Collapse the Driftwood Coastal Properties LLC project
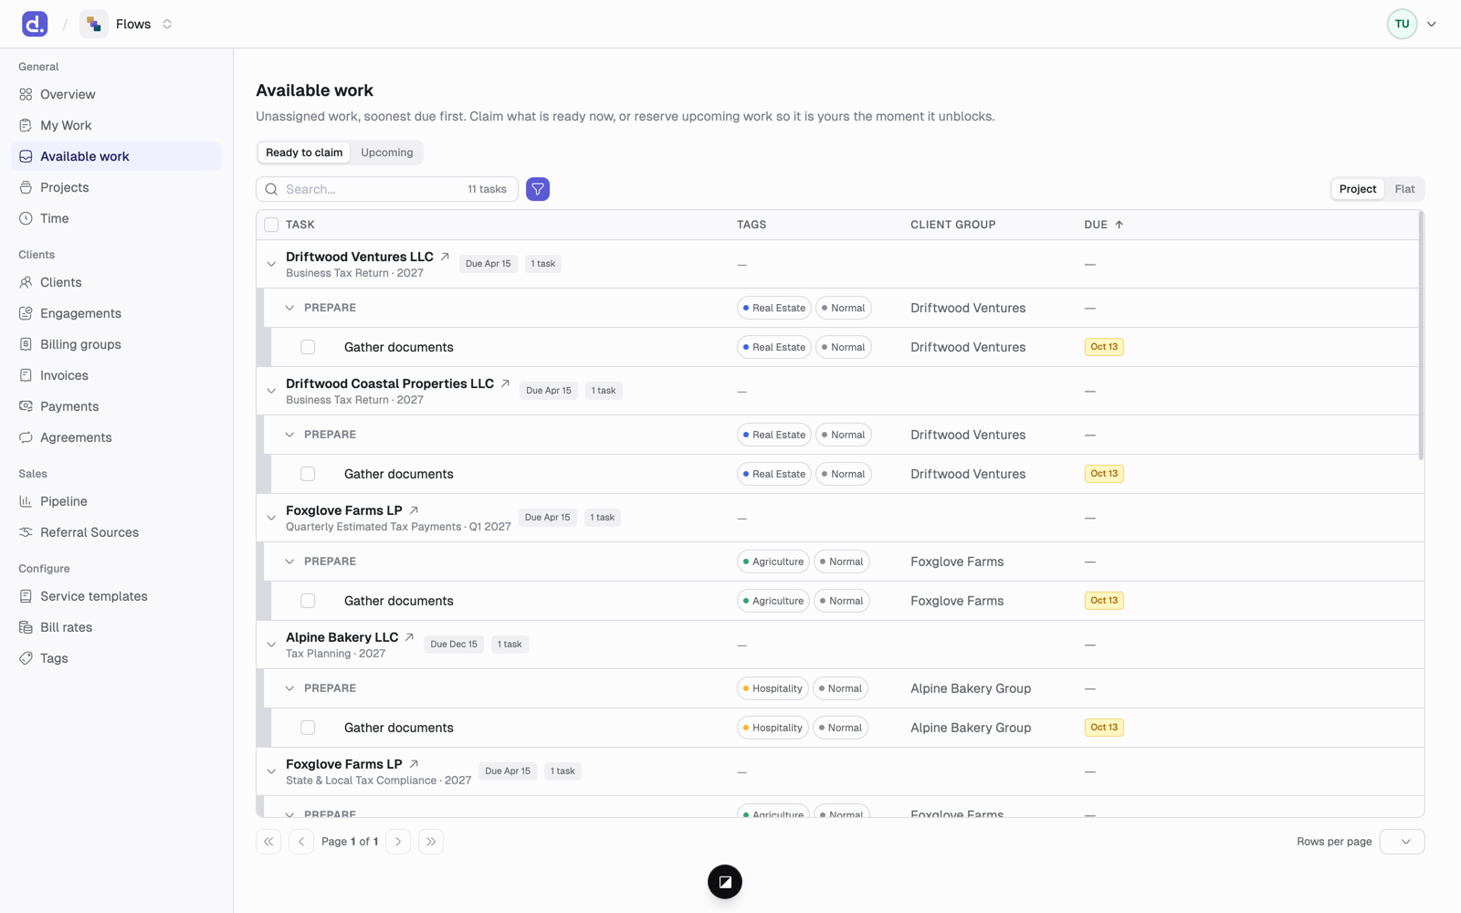Screen dimensions: 1461x913 point(271,391)
